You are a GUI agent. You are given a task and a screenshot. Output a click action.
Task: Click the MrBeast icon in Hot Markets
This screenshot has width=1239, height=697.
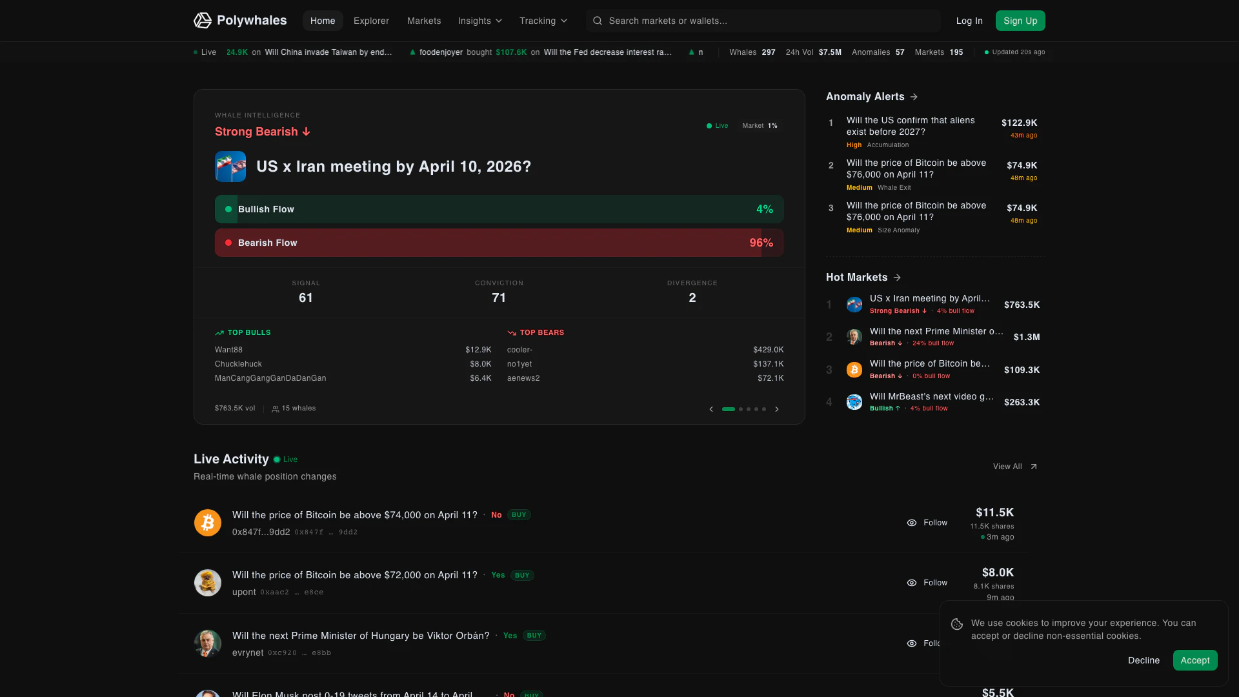pos(854,402)
